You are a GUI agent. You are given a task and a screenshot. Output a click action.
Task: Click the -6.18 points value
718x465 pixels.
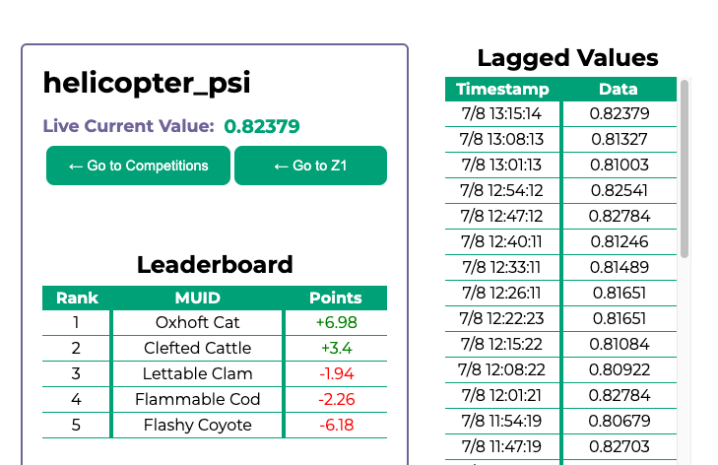point(336,425)
